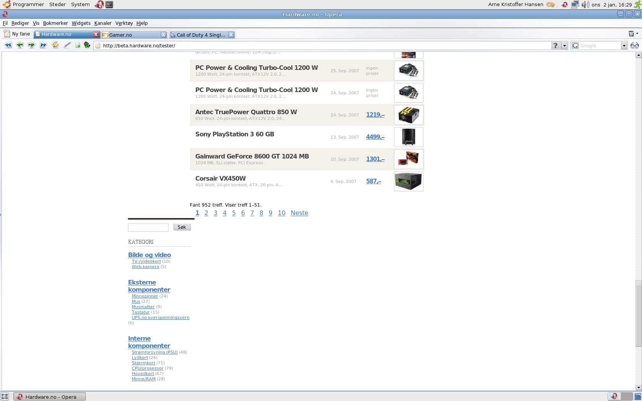Go to results page 10

pyautogui.click(x=282, y=213)
